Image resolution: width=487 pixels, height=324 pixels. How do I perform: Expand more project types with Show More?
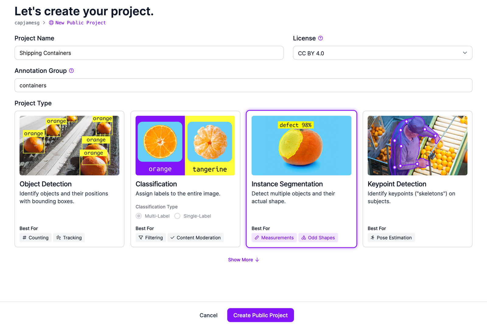(243, 260)
